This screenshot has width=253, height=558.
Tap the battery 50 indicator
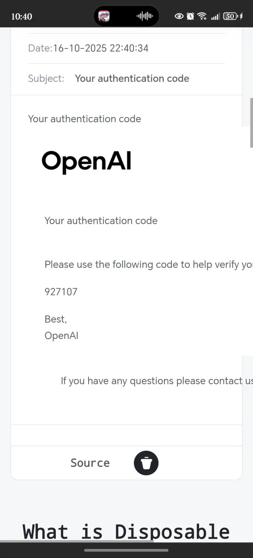coord(230,17)
